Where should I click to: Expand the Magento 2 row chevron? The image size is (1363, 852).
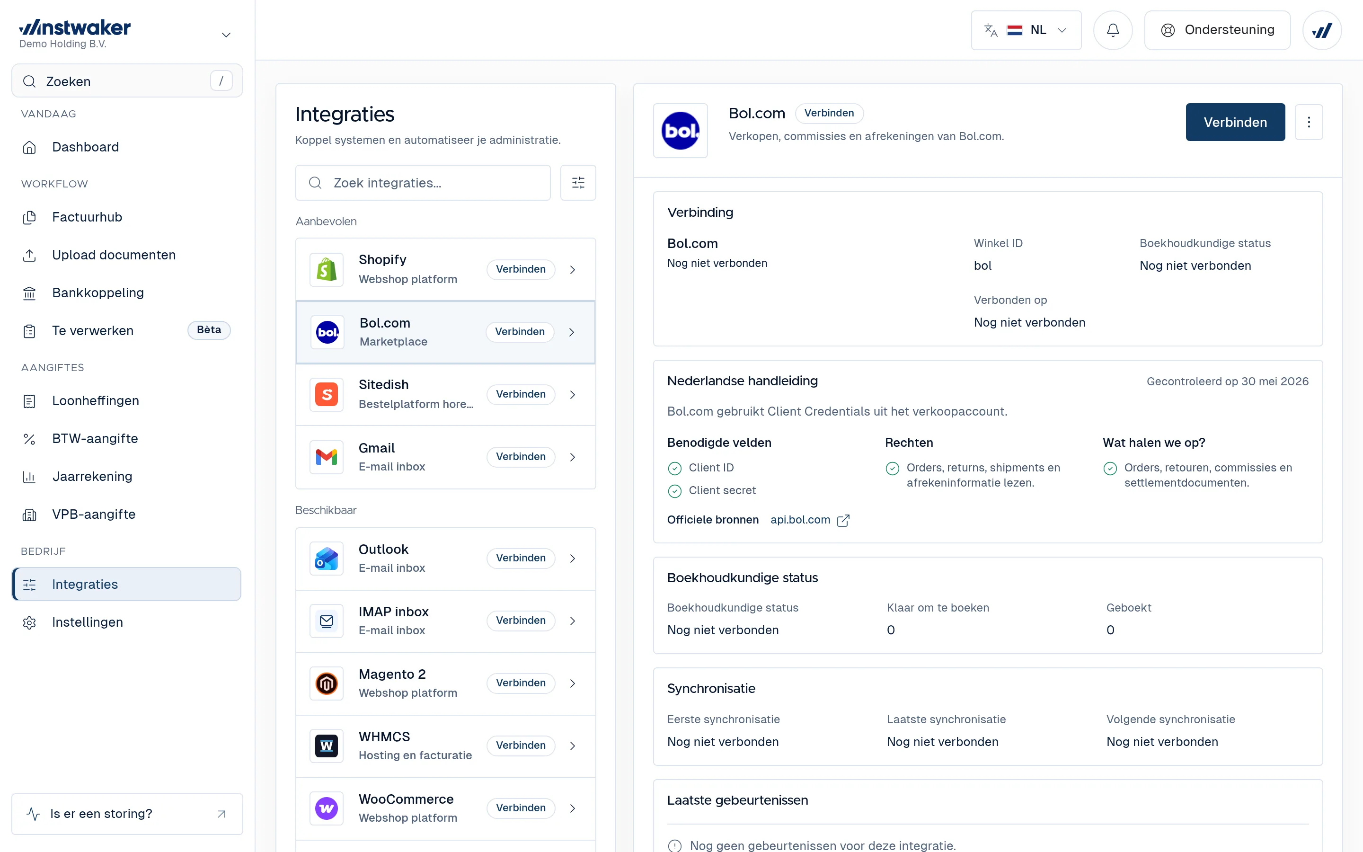(572, 683)
